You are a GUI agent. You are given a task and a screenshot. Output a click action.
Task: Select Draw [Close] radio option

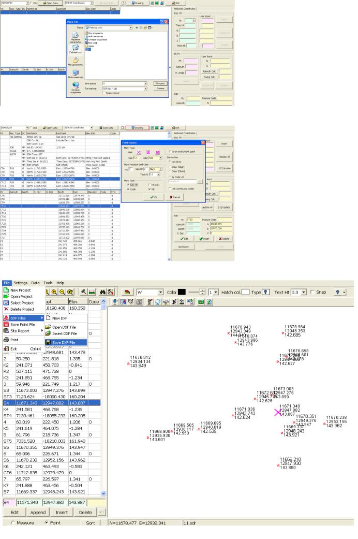tap(170, 171)
